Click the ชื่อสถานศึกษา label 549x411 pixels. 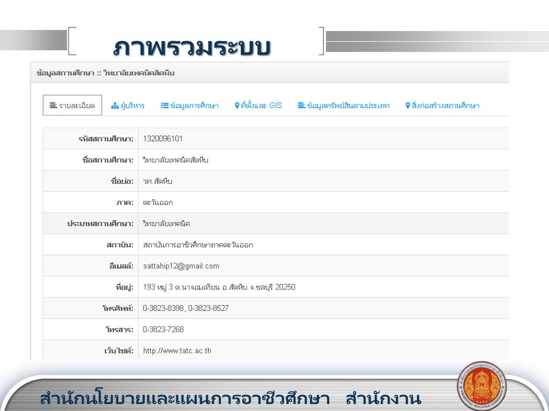[x=108, y=160]
